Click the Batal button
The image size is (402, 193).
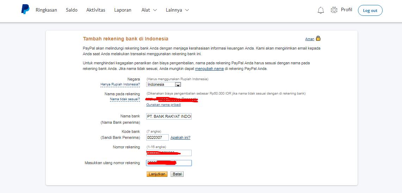[177, 174]
